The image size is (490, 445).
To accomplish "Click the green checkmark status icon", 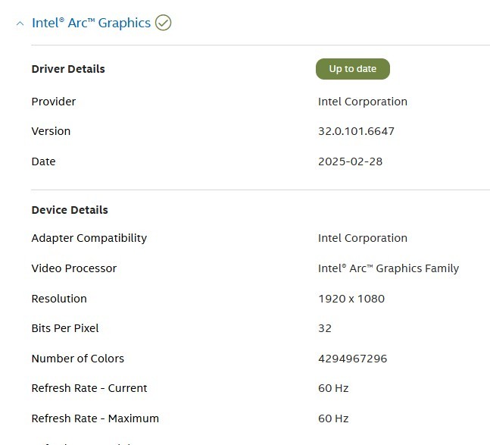I will click(163, 23).
